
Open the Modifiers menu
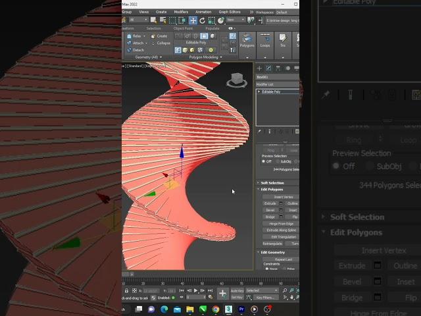[x=181, y=12]
